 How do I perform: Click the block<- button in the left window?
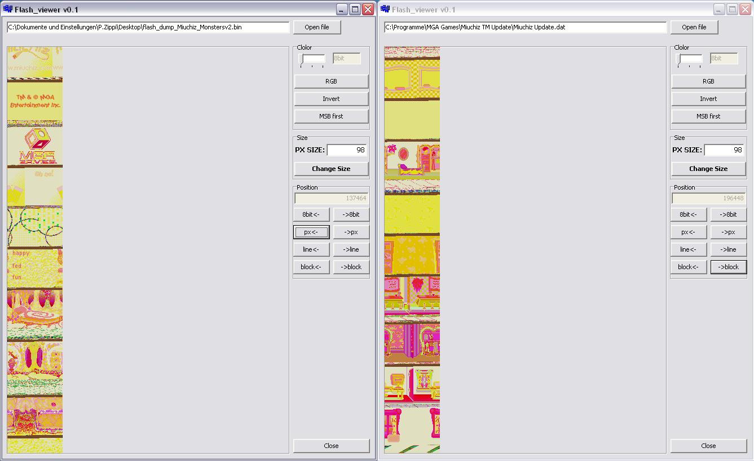coord(311,267)
